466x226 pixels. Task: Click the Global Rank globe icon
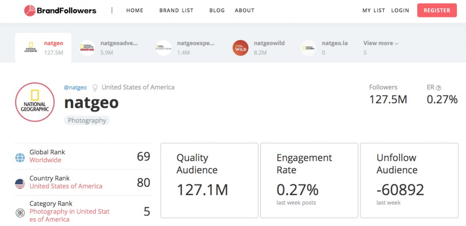[x=20, y=158]
